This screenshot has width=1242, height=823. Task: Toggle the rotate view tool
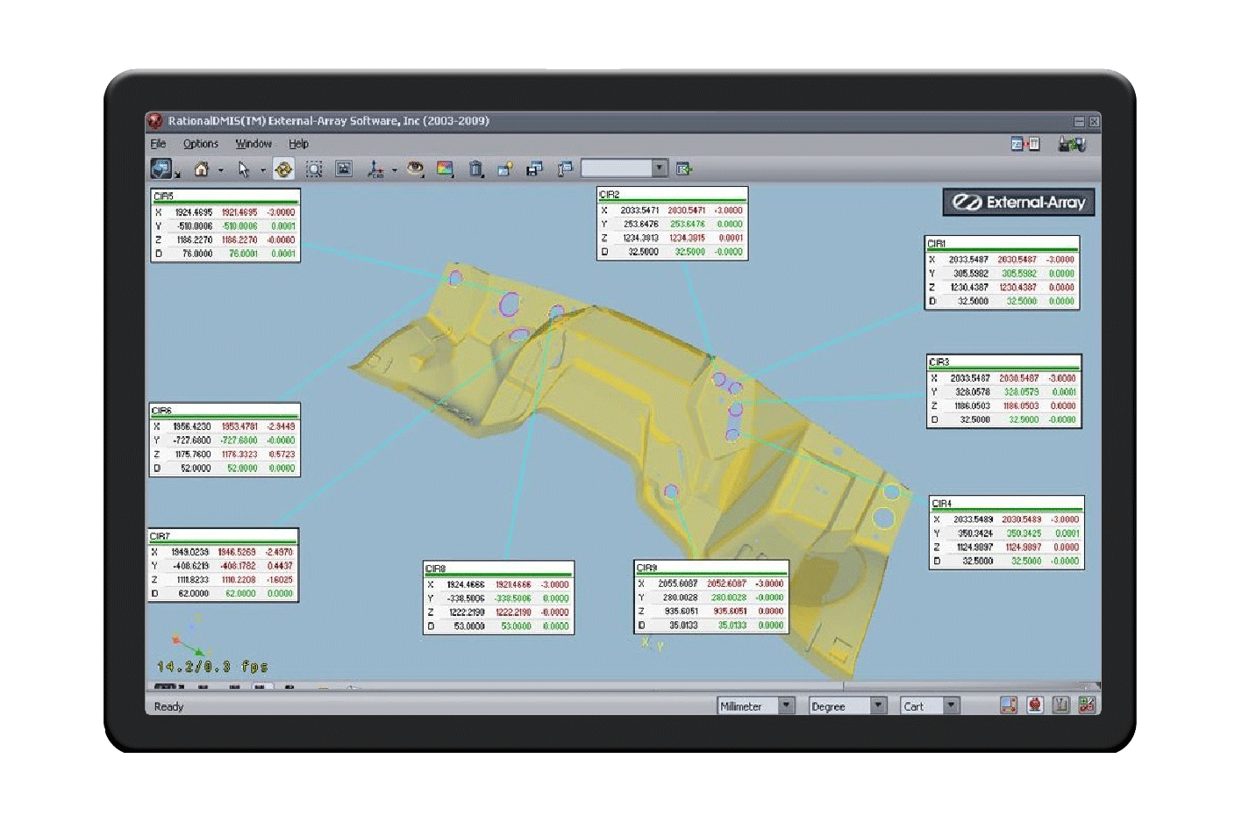pyautogui.click(x=283, y=168)
